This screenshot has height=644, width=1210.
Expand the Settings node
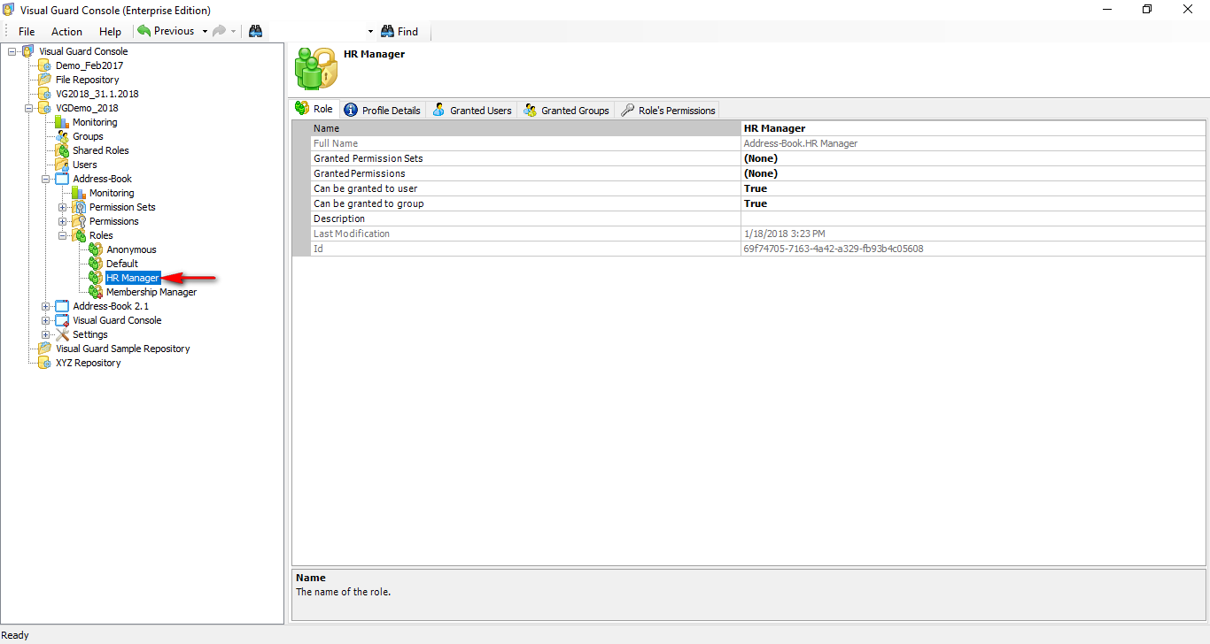click(x=44, y=334)
